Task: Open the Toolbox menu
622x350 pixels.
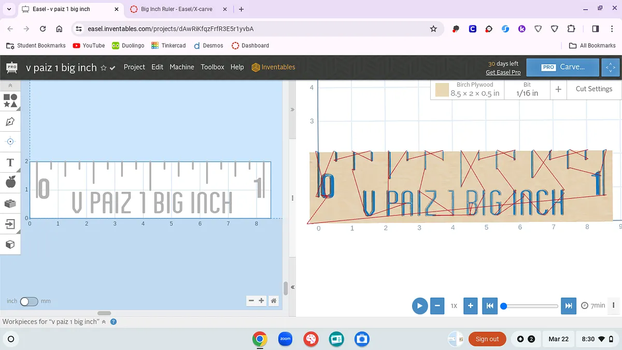Action: pos(213,67)
